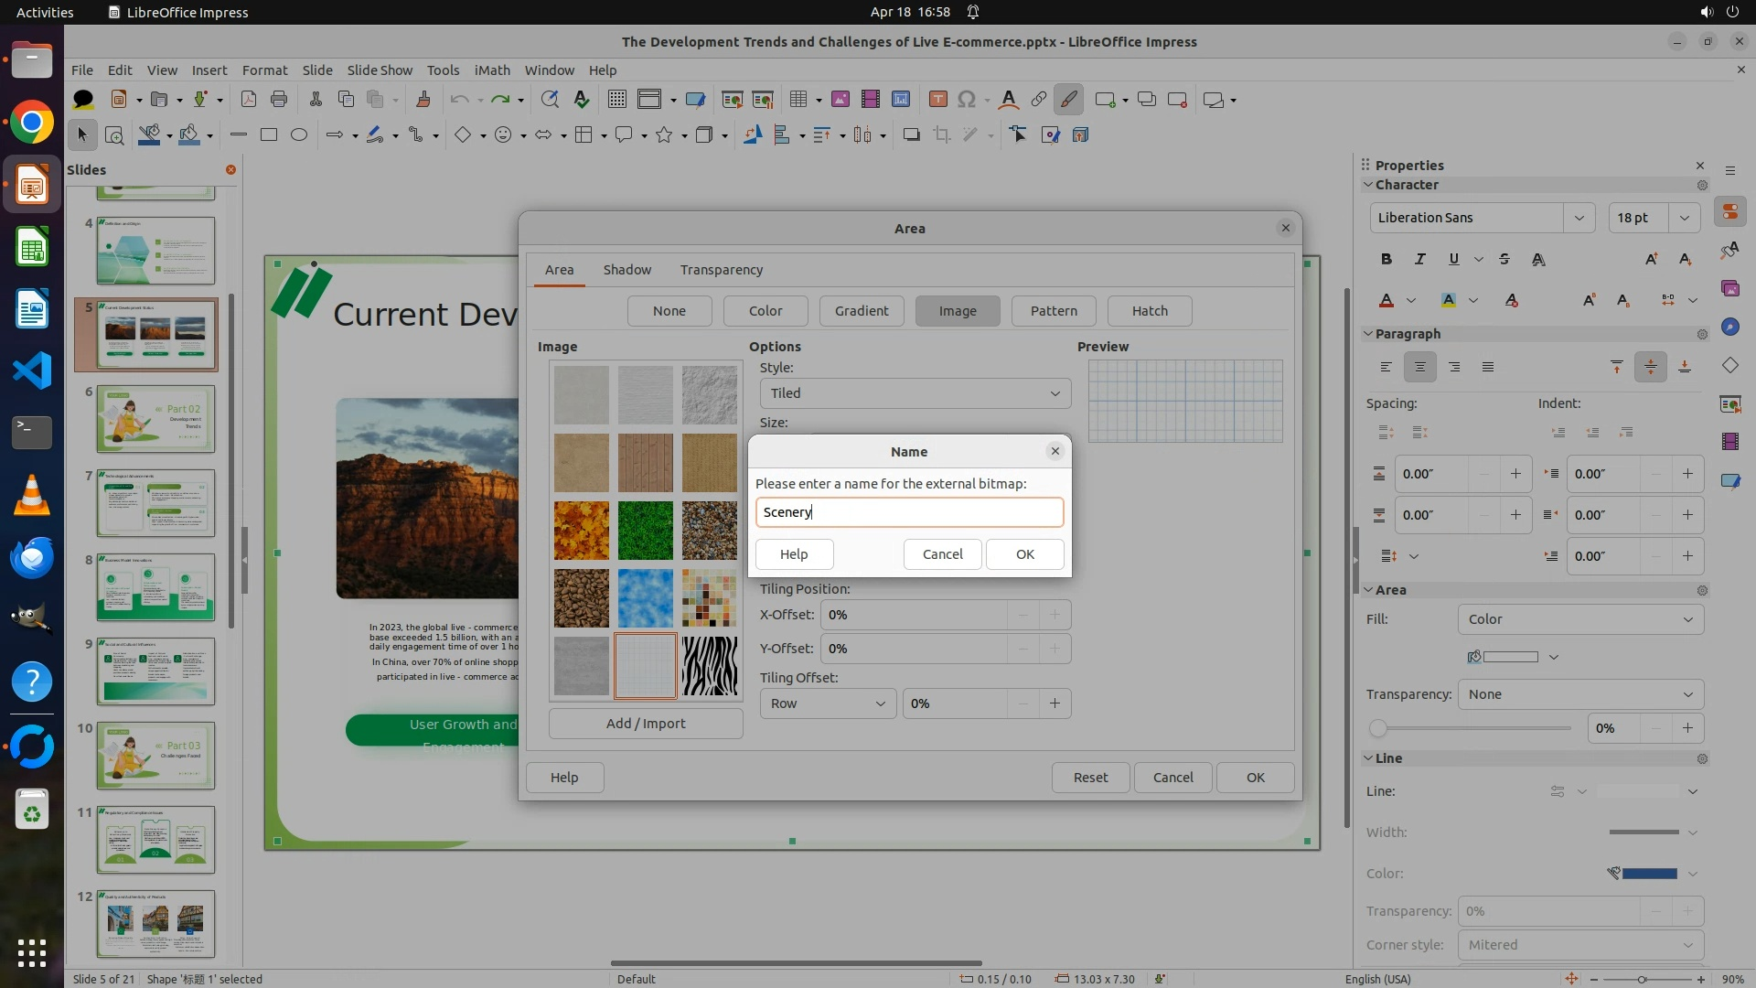Click the area transparency slider handle
This screenshot has width=1756, height=988.
(1378, 729)
